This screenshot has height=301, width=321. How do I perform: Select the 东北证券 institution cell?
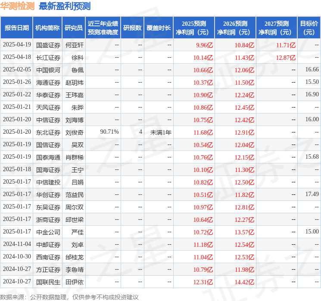pyautogui.click(x=48, y=132)
